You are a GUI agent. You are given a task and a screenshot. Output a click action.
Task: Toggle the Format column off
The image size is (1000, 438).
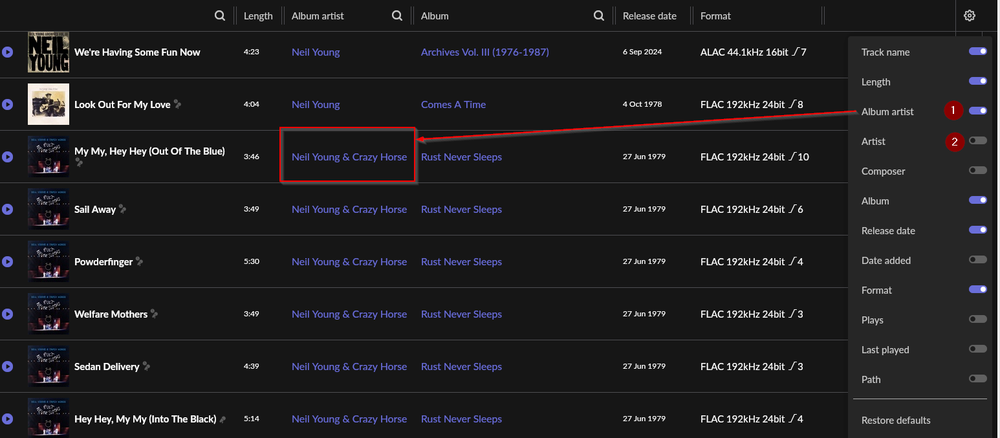[978, 290]
